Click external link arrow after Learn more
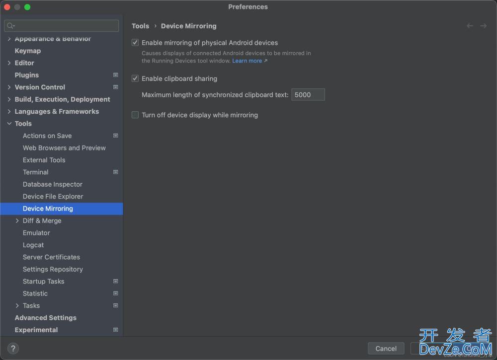The height and width of the screenshot is (360, 497). (265, 61)
